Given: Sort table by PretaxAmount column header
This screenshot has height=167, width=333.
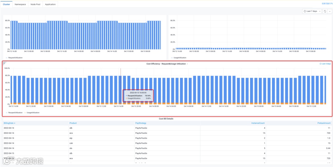Looking at the screenshot, I should (324, 123).
